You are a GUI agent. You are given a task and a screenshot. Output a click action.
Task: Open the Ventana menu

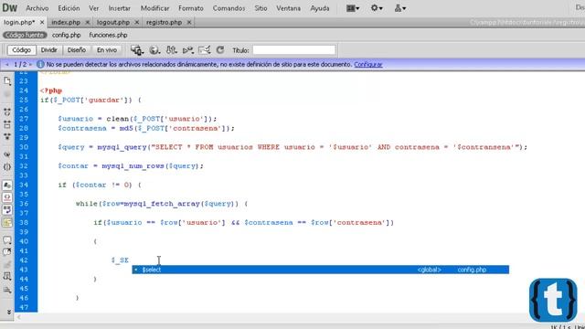coord(289,8)
